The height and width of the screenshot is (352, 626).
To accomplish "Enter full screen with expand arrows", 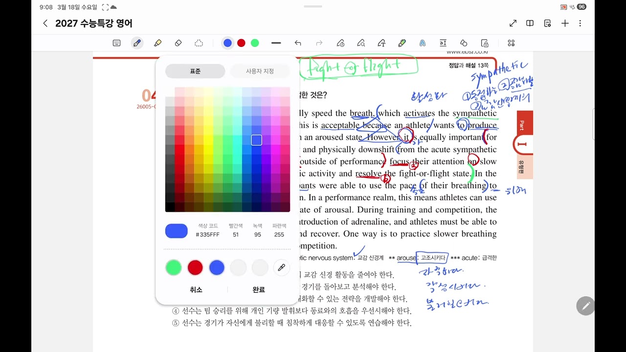I will [513, 23].
